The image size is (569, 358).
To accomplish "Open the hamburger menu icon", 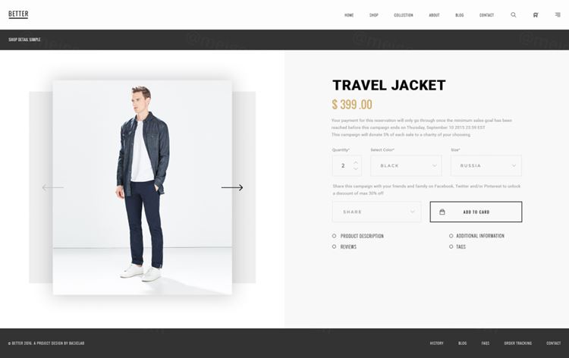I will [558, 14].
